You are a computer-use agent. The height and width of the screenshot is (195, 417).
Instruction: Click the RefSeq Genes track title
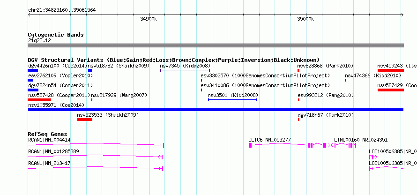(x=47, y=134)
